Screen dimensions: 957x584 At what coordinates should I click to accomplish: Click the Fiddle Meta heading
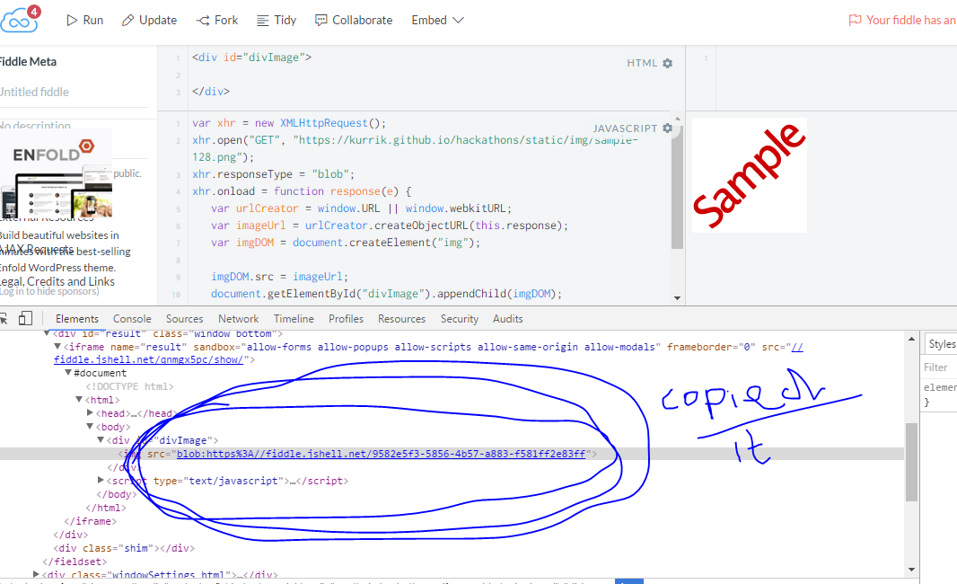(28, 62)
